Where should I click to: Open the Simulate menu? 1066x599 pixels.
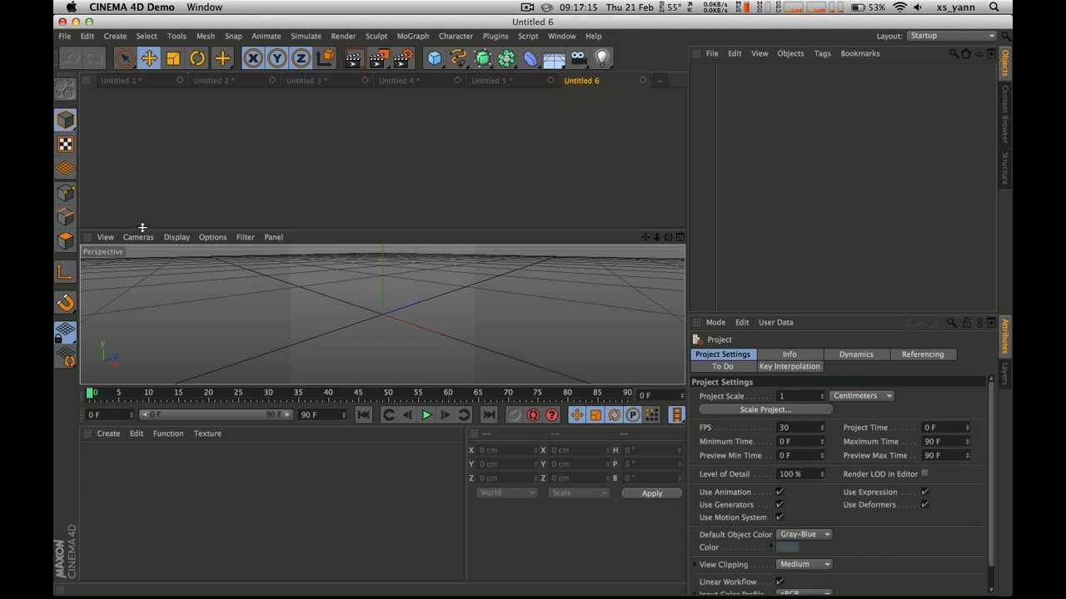(306, 36)
